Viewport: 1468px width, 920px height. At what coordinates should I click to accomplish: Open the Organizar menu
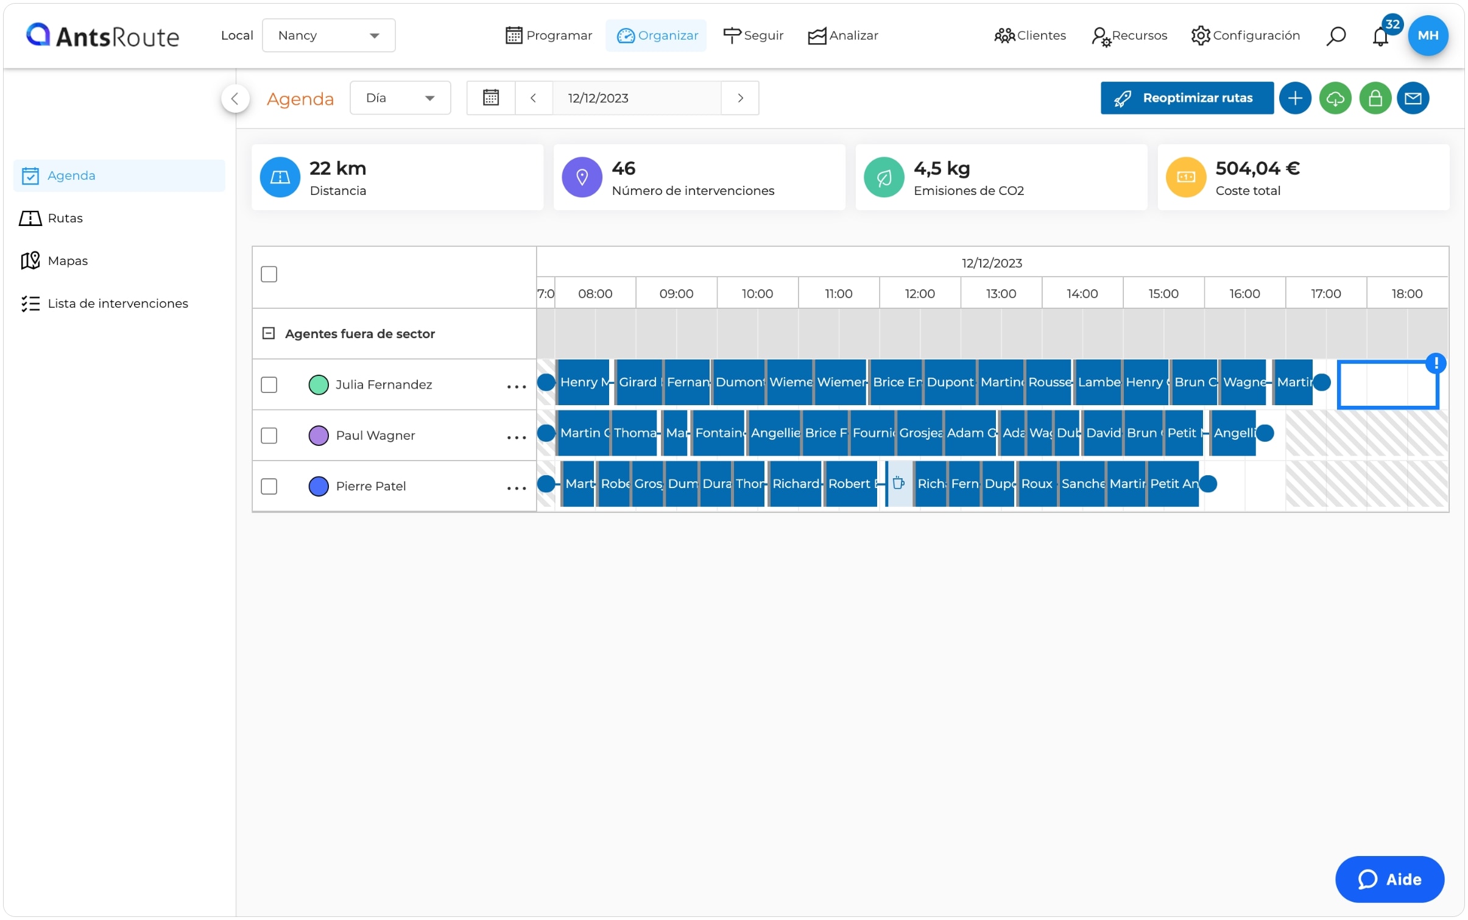[656, 35]
